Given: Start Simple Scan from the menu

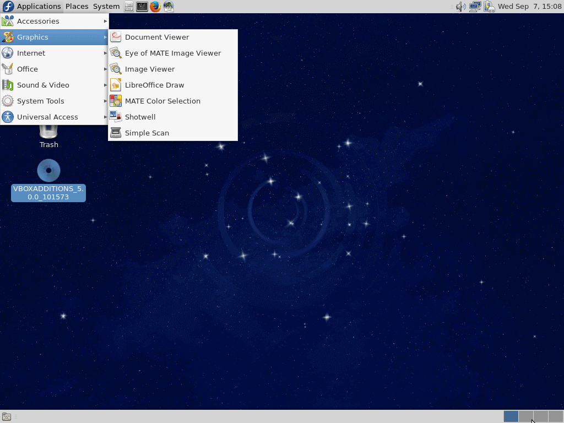Looking at the screenshot, I should (147, 133).
